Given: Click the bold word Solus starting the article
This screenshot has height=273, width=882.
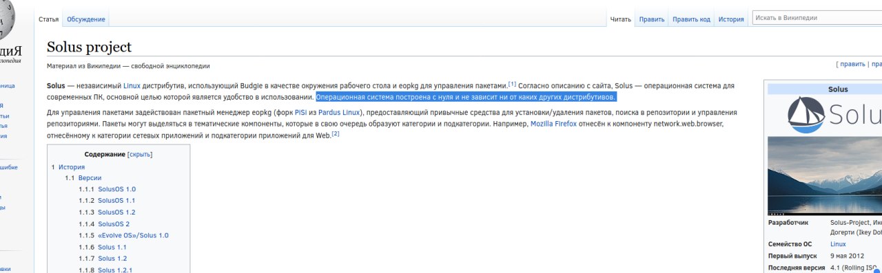Looking at the screenshot, I should pos(56,86).
